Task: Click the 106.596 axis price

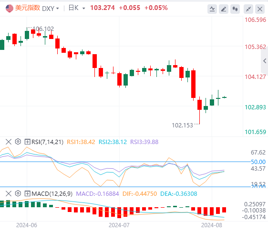Action: (255, 20)
